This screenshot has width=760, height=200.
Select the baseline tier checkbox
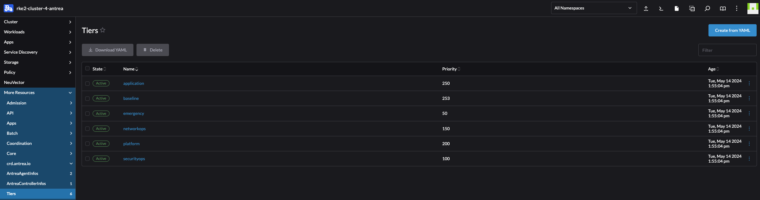point(87,99)
